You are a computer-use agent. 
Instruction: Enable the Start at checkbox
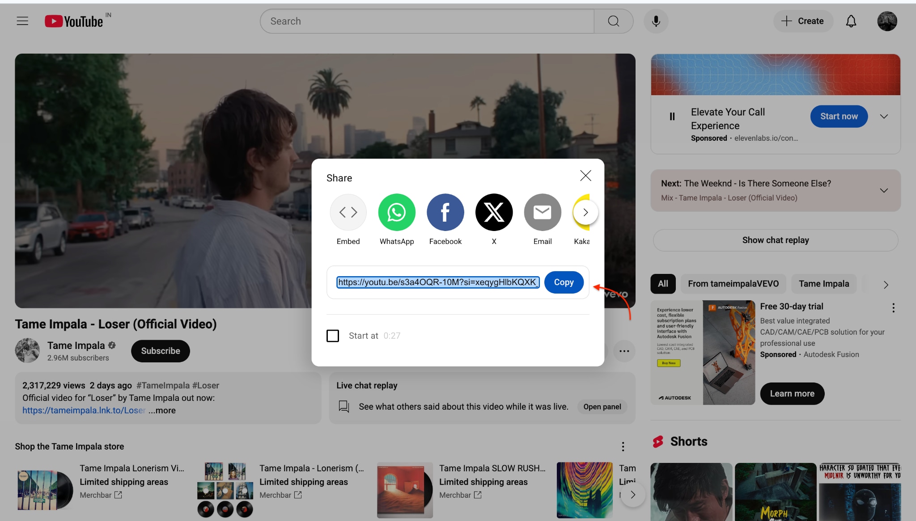(x=333, y=336)
